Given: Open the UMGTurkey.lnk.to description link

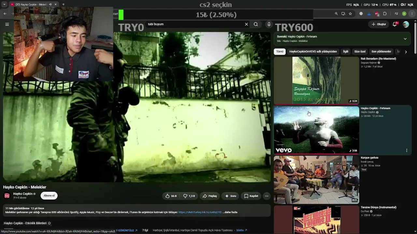Looking at the screenshot, I should (x=200, y=212).
